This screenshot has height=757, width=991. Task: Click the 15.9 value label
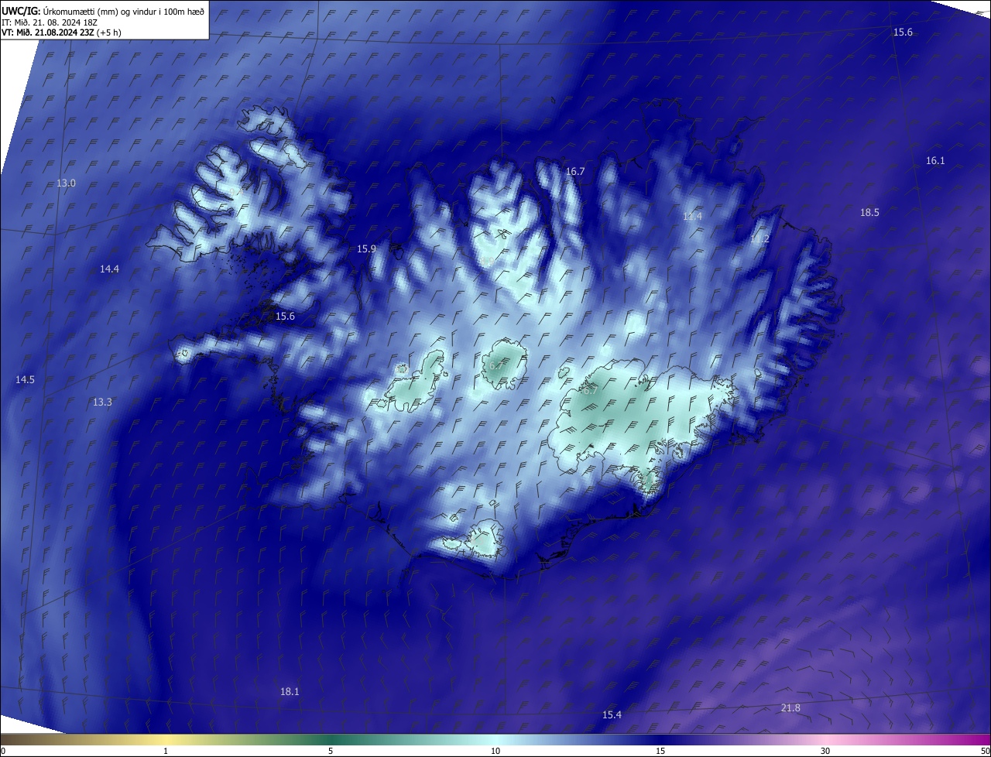(366, 248)
